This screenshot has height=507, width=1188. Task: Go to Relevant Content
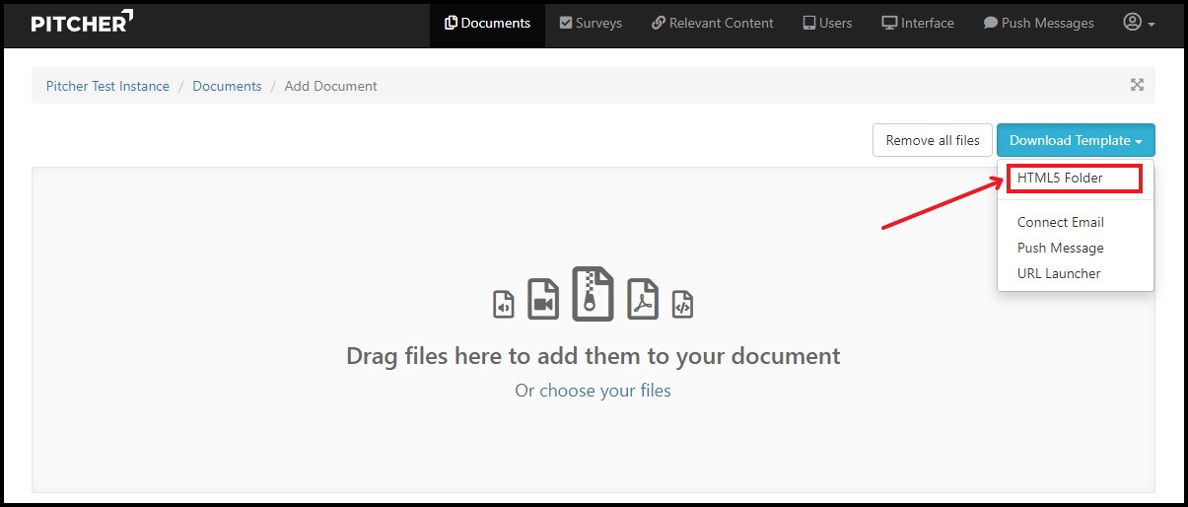(712, 23)
